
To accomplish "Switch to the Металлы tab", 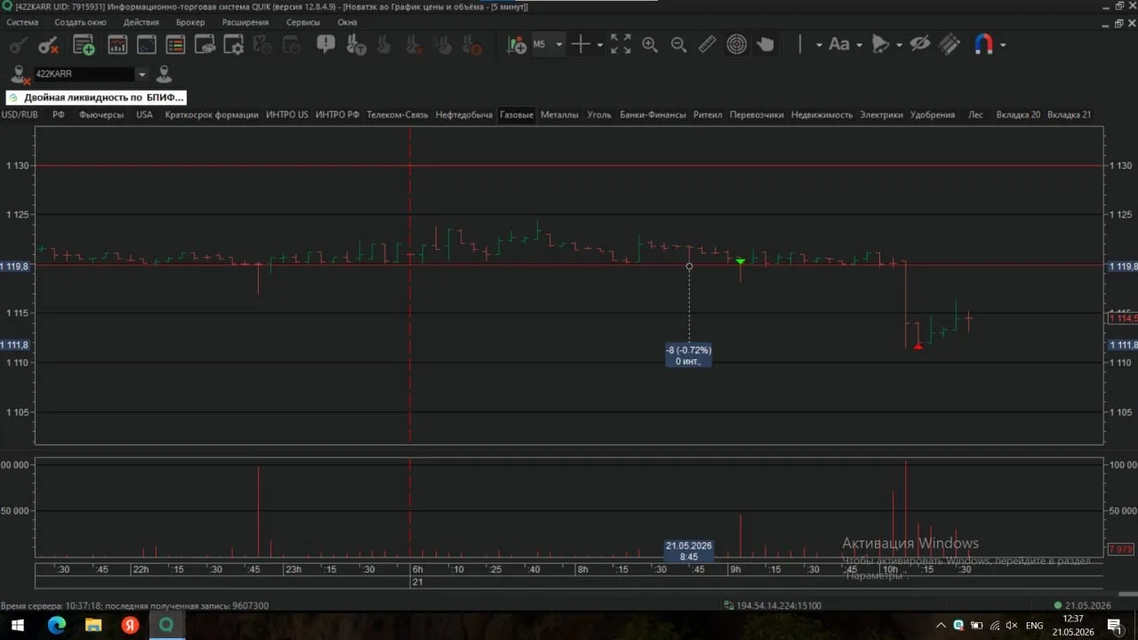I will coord(560,115).
